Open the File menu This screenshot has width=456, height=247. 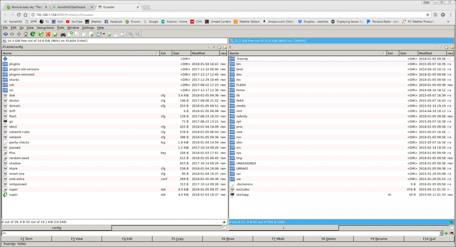pos(5,28)
